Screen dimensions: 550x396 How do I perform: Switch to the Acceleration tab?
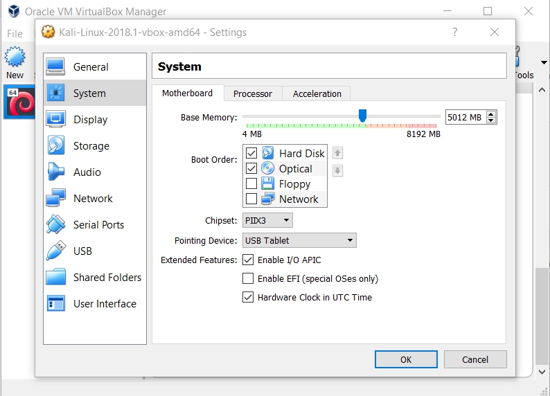[x=317, y=93]
